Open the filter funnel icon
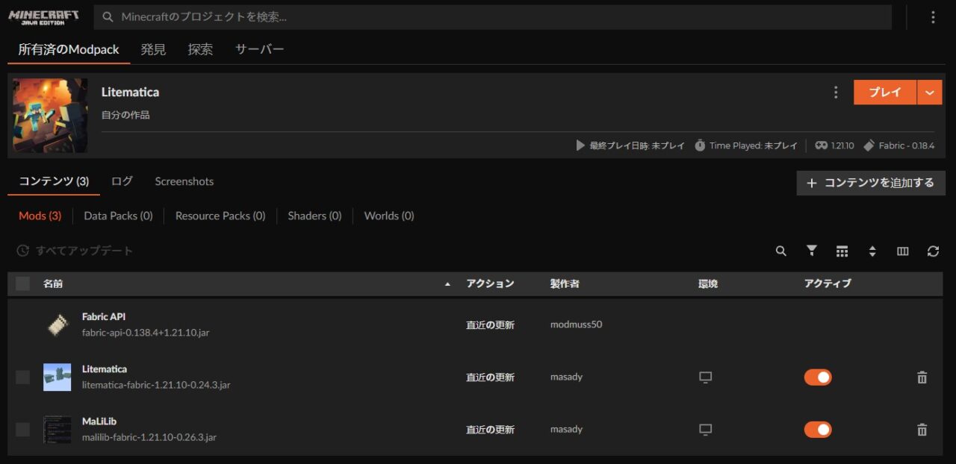956x464 pixels. click(x=811, y=251)
